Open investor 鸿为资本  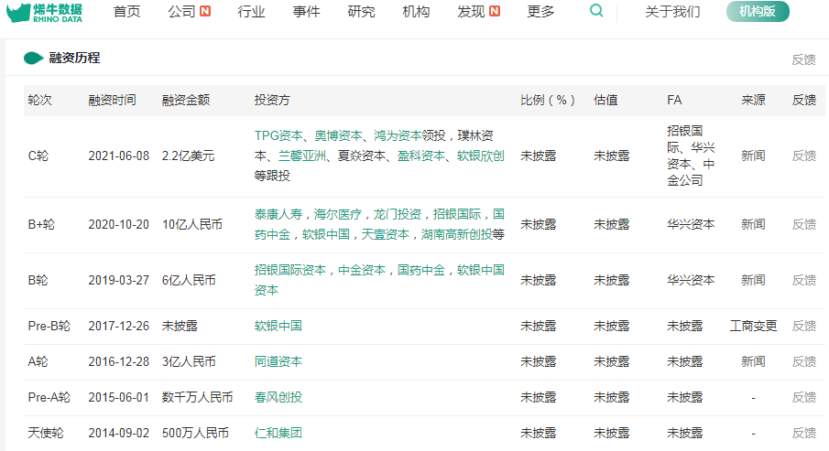[x=398, y=135]
